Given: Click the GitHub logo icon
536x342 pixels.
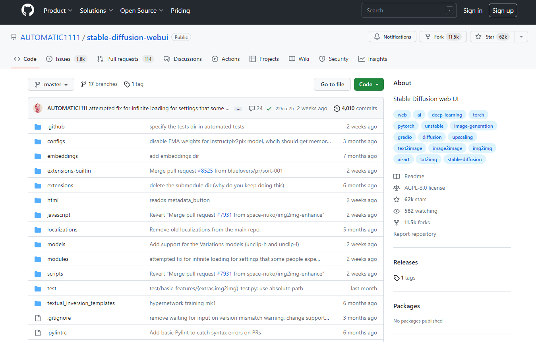Looking at the screenshot, I should pos(28,11).
